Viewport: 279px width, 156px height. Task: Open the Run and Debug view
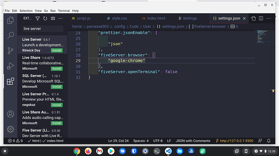(11, 66)
